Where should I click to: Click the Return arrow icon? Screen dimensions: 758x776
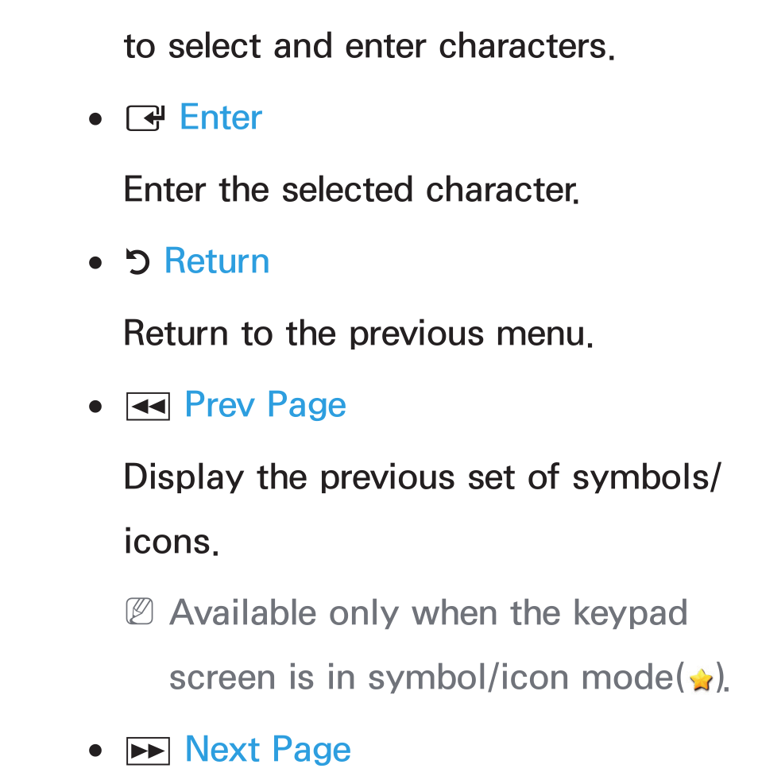137,262
